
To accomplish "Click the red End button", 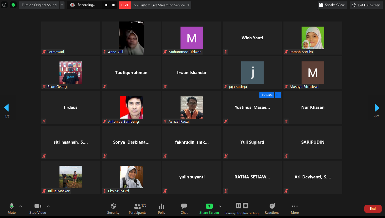I will (x=373, y=209).
